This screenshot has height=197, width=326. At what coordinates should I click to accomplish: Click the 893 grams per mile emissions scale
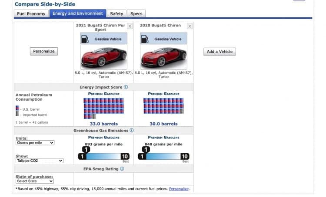pos(103,156)
